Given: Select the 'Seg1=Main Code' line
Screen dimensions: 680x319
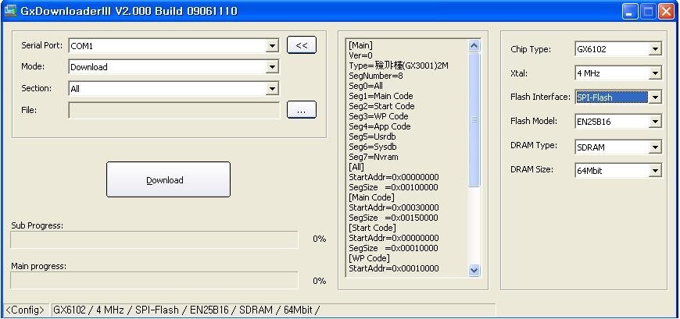Looking at the screenshot, I should [381, 96].
